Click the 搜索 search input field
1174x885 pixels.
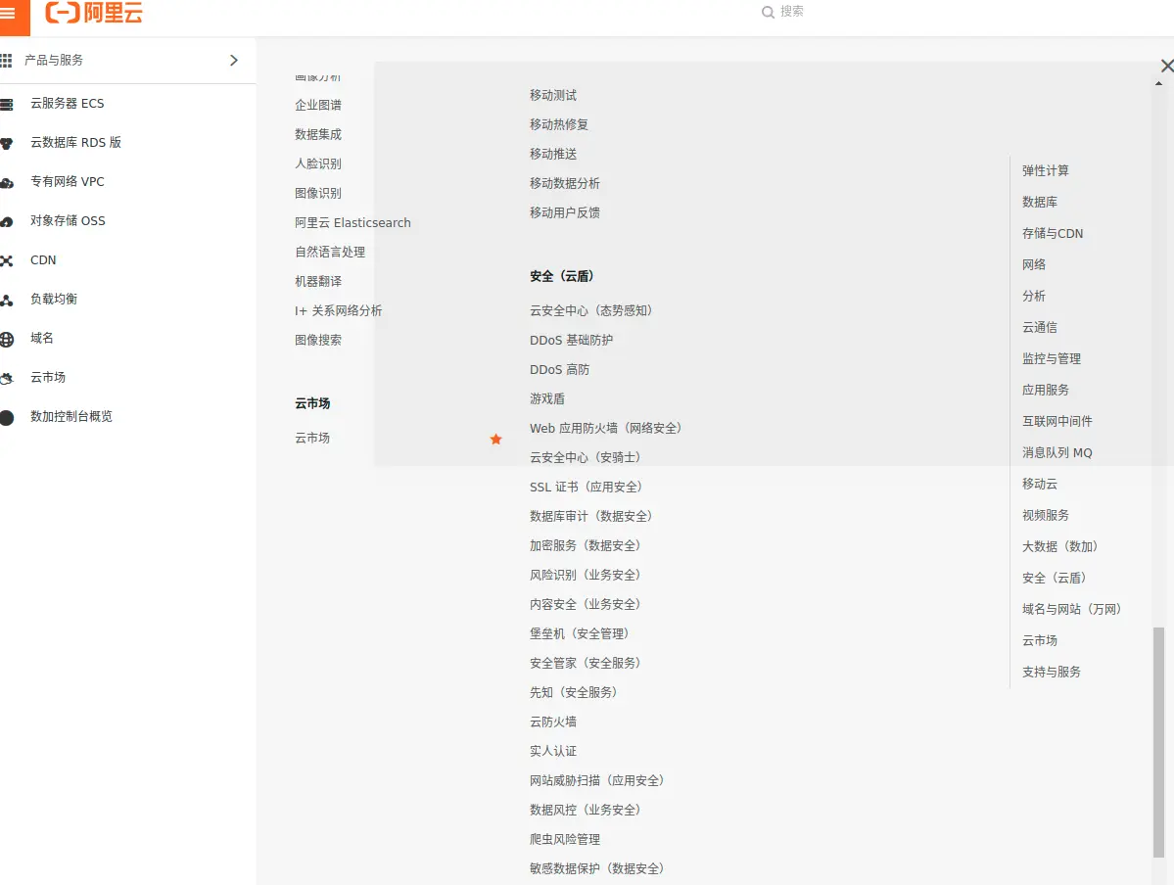(x=790, y=11)
